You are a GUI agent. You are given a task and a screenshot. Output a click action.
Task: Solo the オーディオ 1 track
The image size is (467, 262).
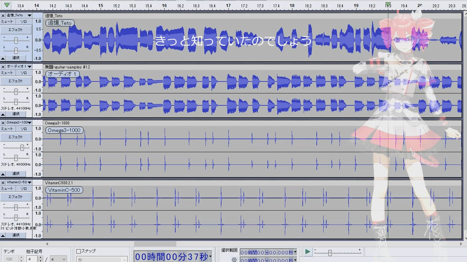click(23, 73)
